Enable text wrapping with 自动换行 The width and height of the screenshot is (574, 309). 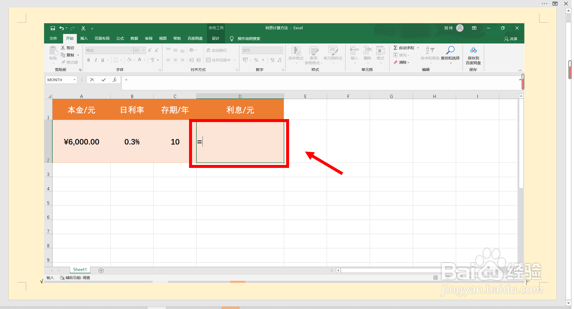(217, 50)
